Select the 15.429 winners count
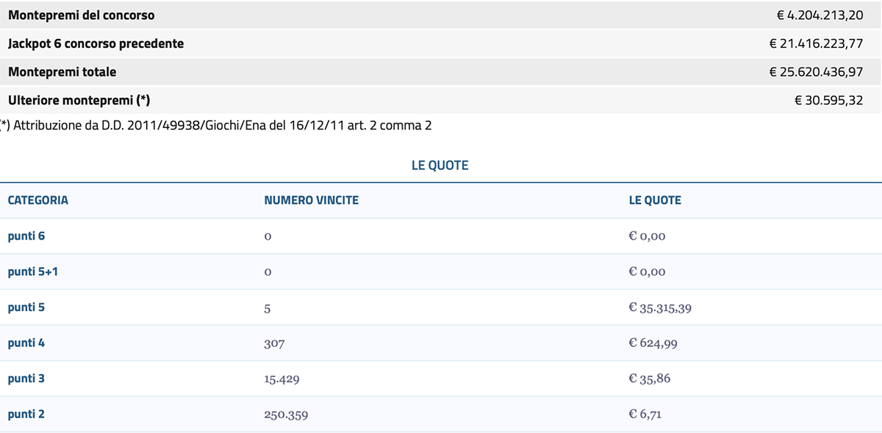The image size is (882, 433). tap(282, 379)
